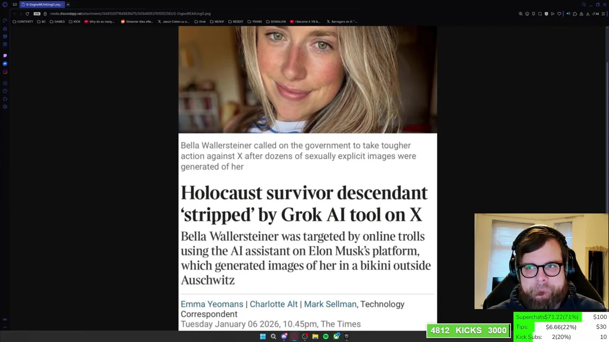Click the zoom magnifier icon in address bar
Screen dimensions: 609x342
point(521,14)
